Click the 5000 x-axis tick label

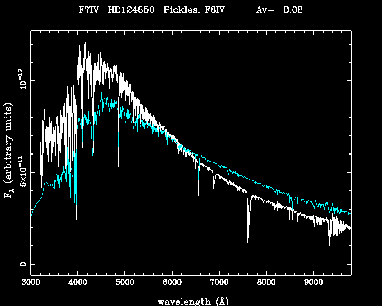125,283
